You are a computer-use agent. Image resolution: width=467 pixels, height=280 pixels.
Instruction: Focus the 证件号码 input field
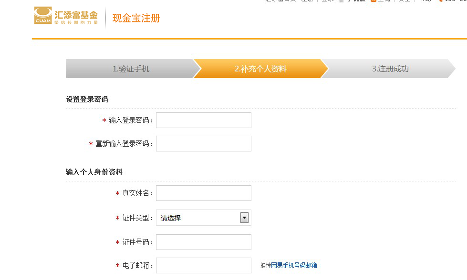coord(203,242)
